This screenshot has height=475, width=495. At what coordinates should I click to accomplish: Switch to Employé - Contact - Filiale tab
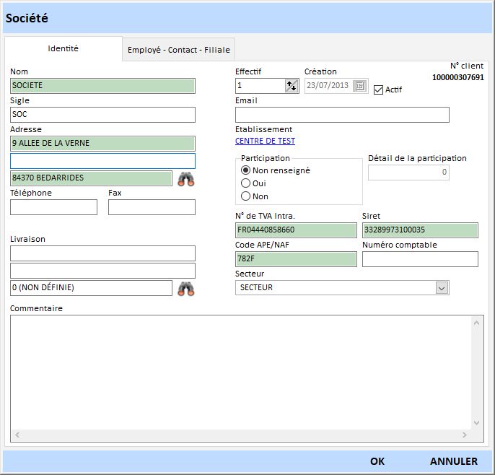point(179,50)
